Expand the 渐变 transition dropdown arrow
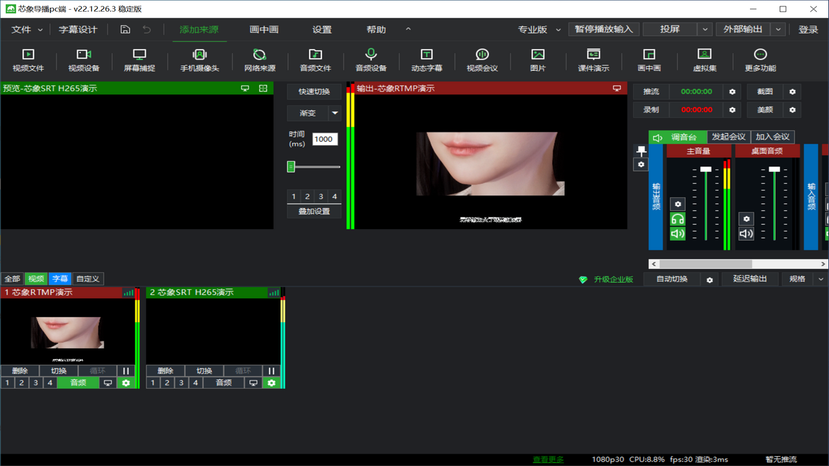The image size is (829, 466). tap(335, 113)
